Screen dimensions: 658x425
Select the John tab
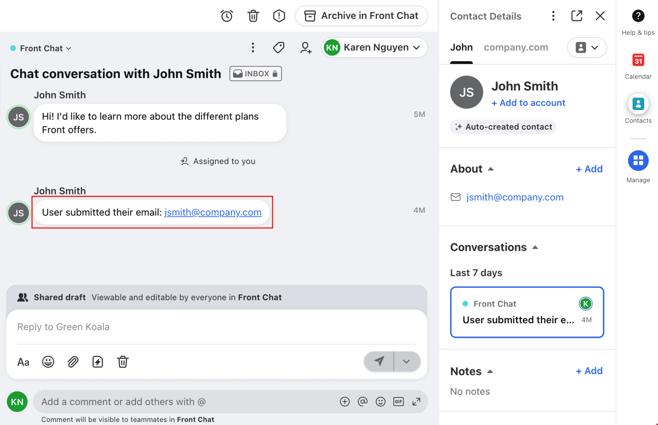tap(461, 47)
